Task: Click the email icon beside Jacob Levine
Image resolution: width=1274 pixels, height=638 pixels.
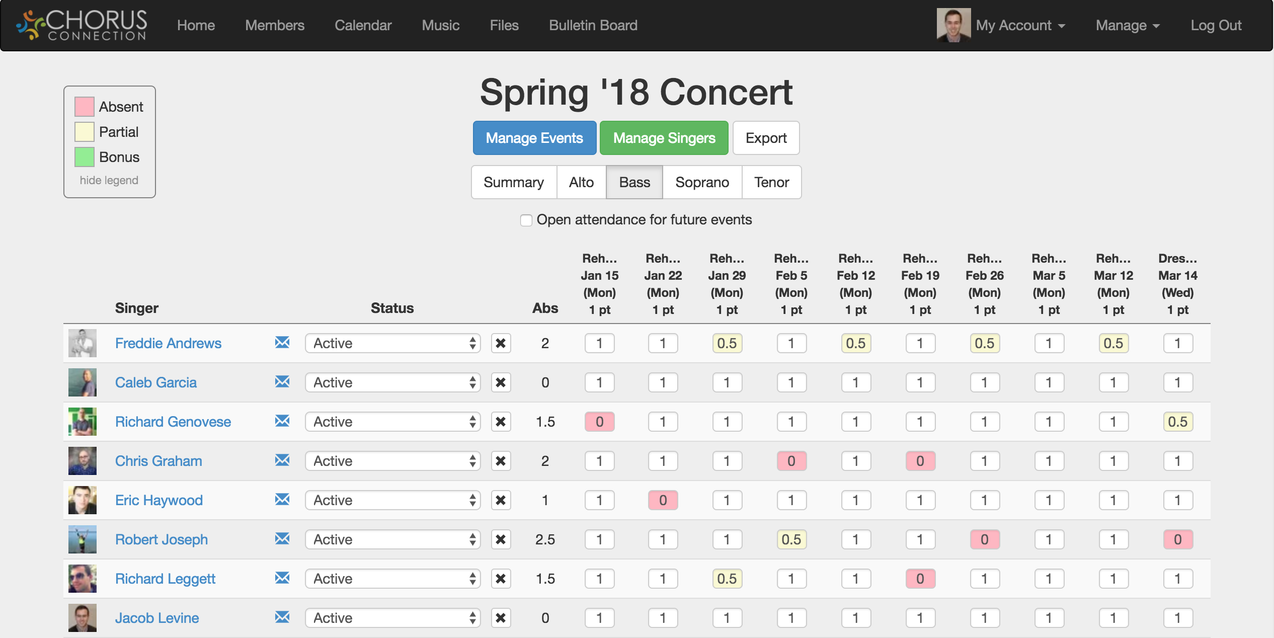Action: point(282,618)
